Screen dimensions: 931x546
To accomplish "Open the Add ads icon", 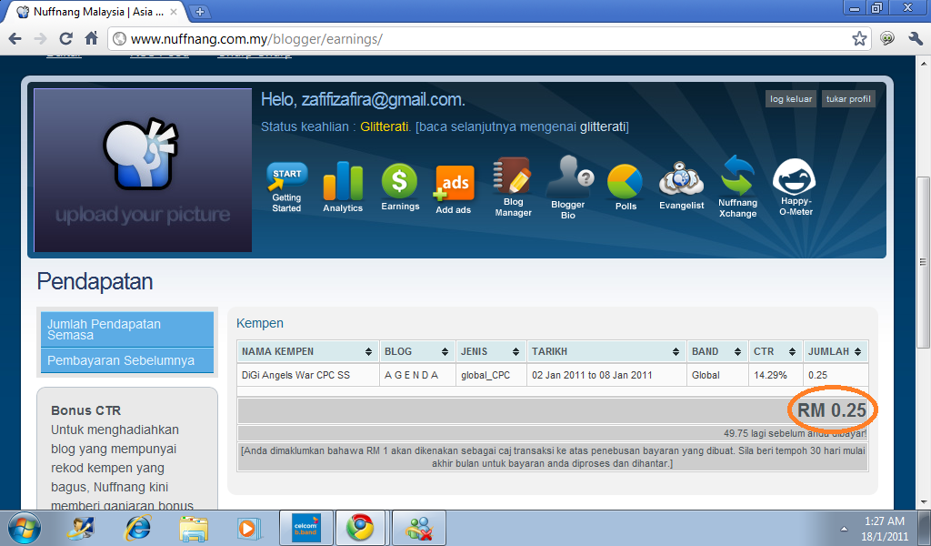I will pos(454,190).
